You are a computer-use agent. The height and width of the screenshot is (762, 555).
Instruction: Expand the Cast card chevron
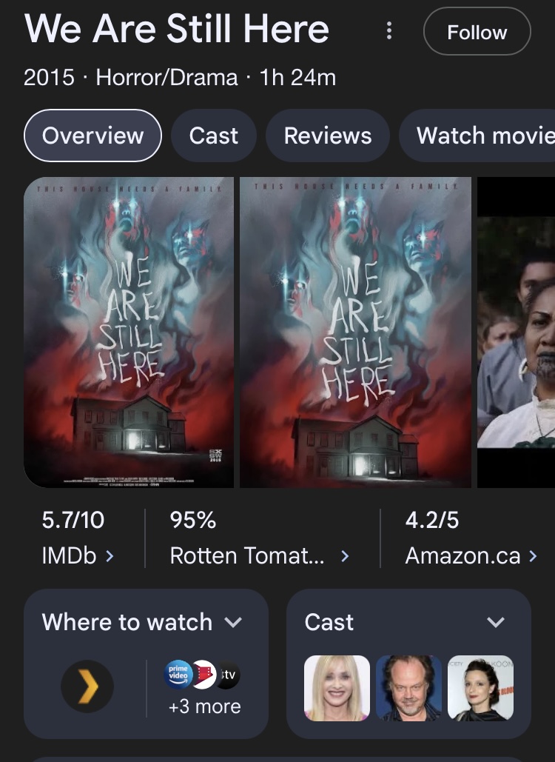tap(496, 623)
